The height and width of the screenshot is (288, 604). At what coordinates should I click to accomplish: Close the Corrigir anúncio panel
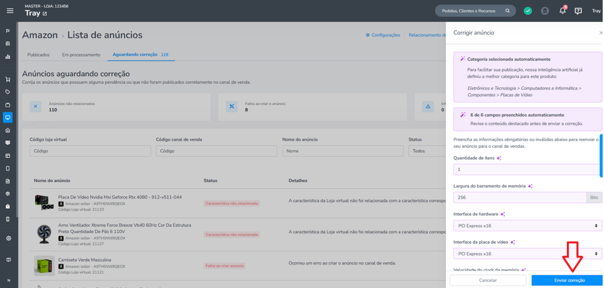[x=601, y=33]
